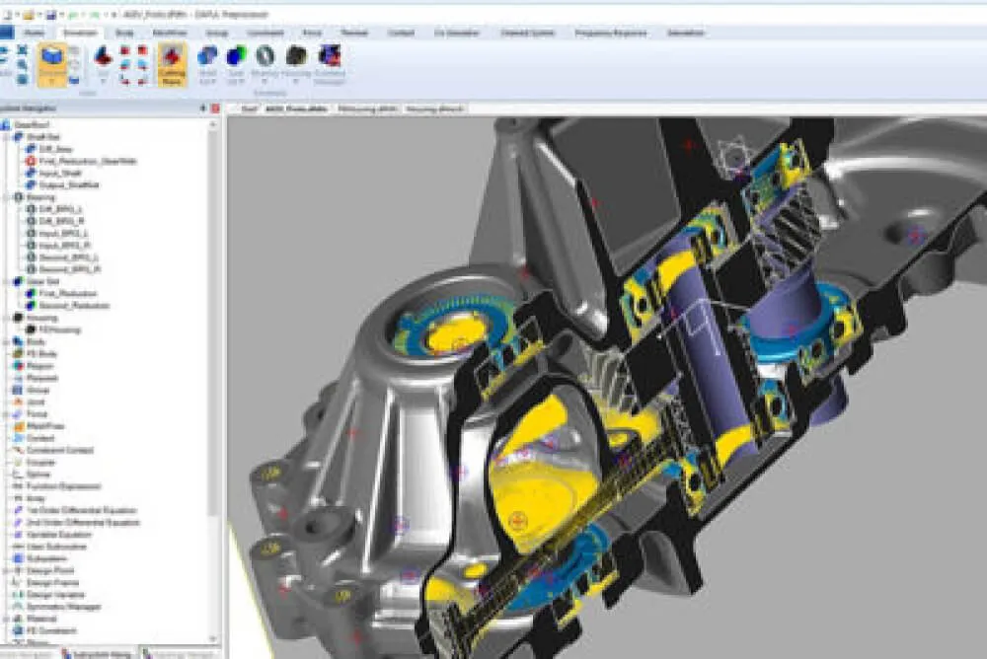This screenshot has width=987, height=659.
Task: Switch to the Body ribbon tab
Action: coord(124,33)
